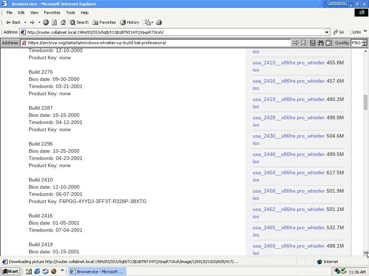
Task: Click the Home icon in toolbar
Action: point(63,22)
